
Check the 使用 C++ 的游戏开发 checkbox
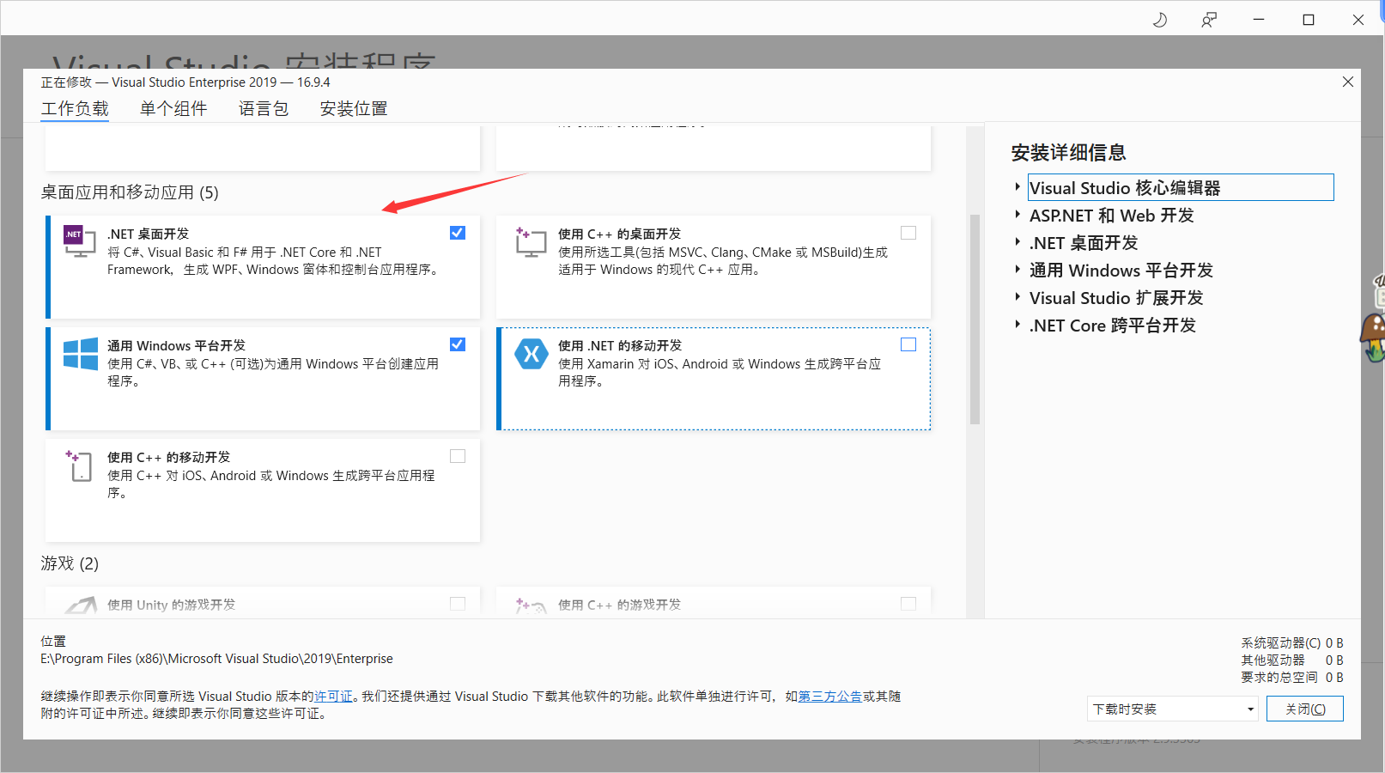(x=908, y=604)
